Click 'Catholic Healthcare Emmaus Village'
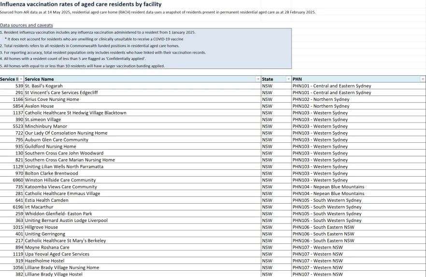Viewport: 426px width, 277px height. [142, 194]
